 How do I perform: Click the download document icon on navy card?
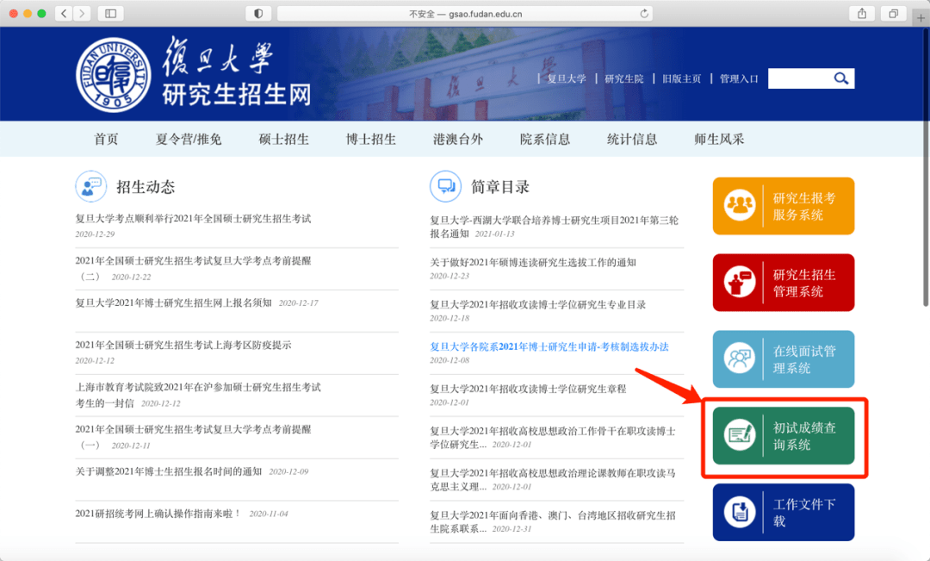coord(739,512)
